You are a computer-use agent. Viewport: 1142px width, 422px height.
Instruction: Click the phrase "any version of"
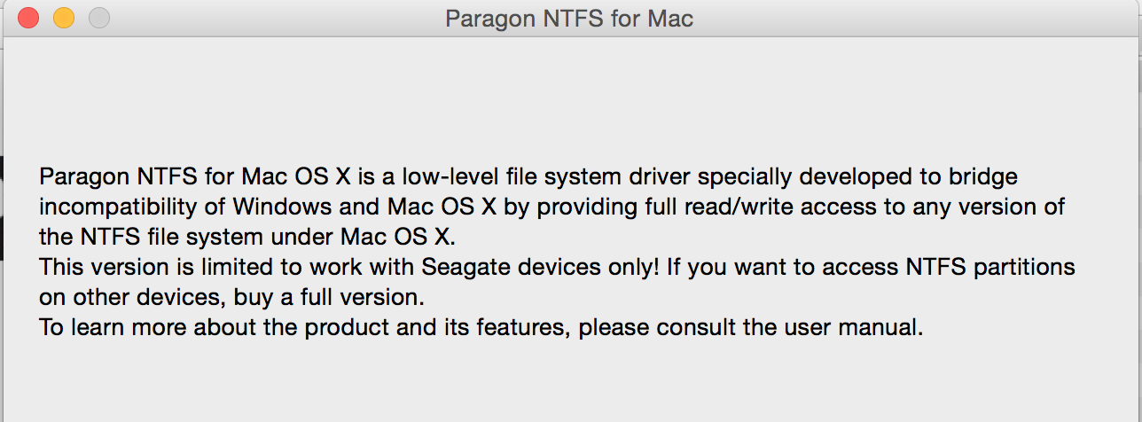[x=997, y=207]
